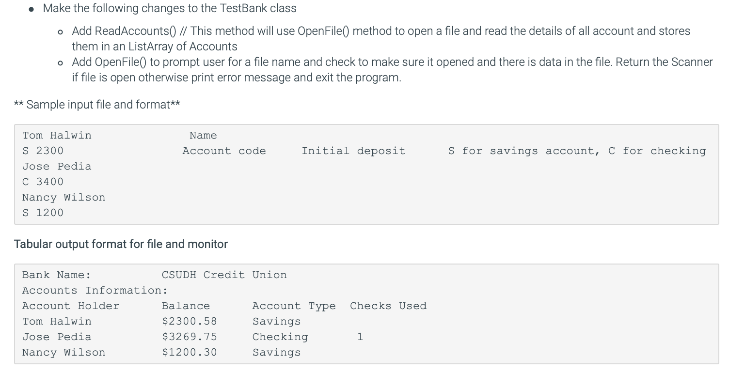Click the bullet point beside TestBank class instruction
Viewport: 729px width, 374px height.
[x=31, y=8]
